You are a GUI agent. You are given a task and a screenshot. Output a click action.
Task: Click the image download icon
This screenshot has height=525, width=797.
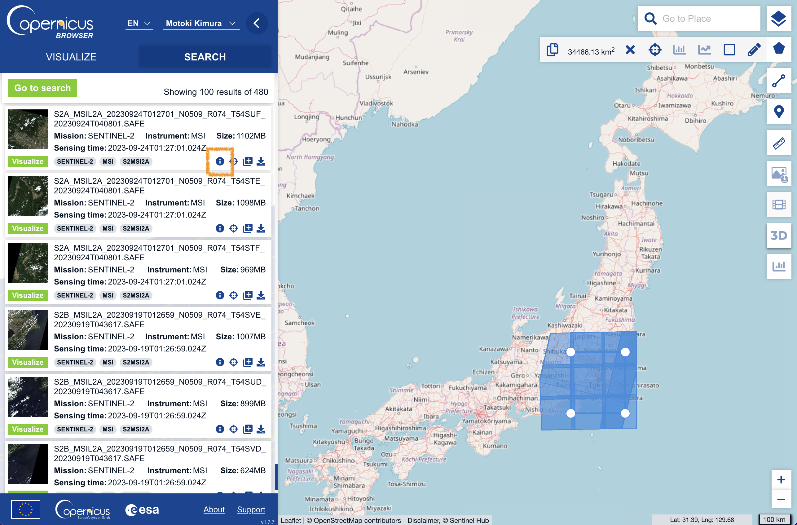778,174
